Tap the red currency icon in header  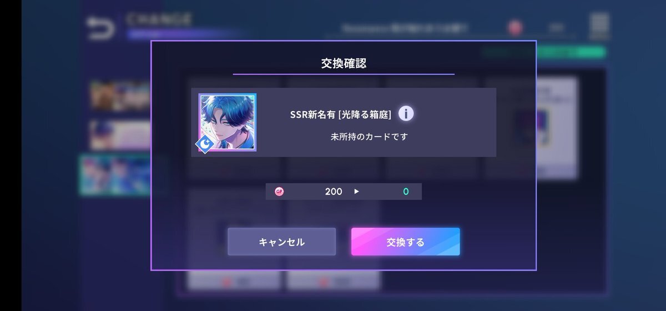point(516,27)
